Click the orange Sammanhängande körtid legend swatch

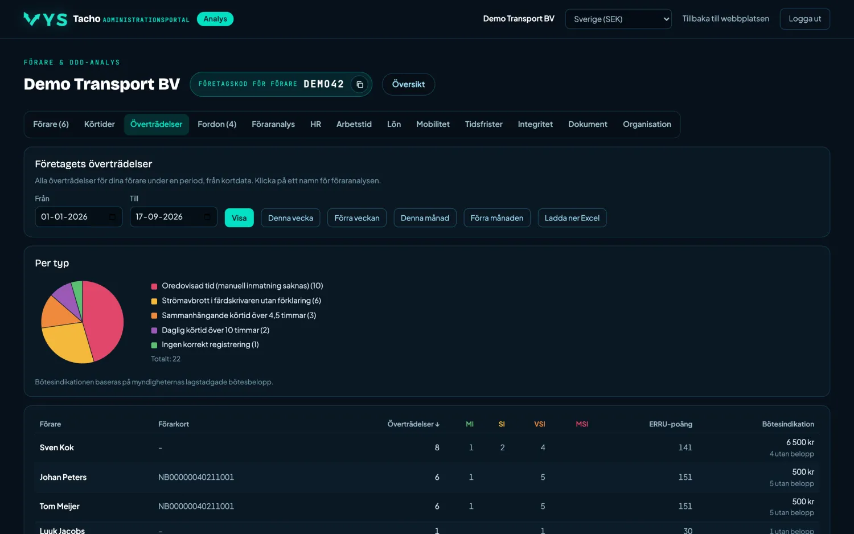[154, 315]
